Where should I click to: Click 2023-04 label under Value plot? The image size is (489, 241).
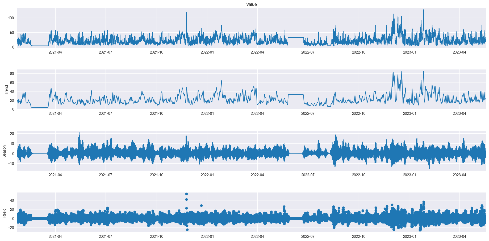[460, 52]
